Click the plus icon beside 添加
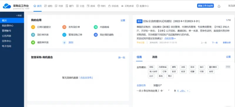Image resolution: width=235 pixels, height=107 pixels. (x=64, y=42)
